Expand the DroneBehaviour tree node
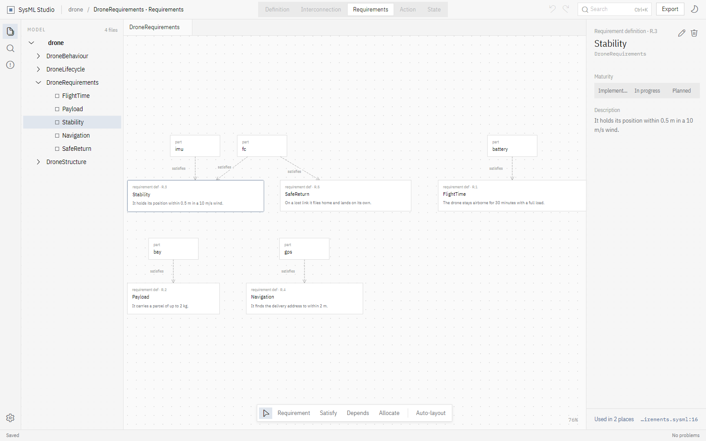This screenshot has height=441, width=706. tap(38, 56)
